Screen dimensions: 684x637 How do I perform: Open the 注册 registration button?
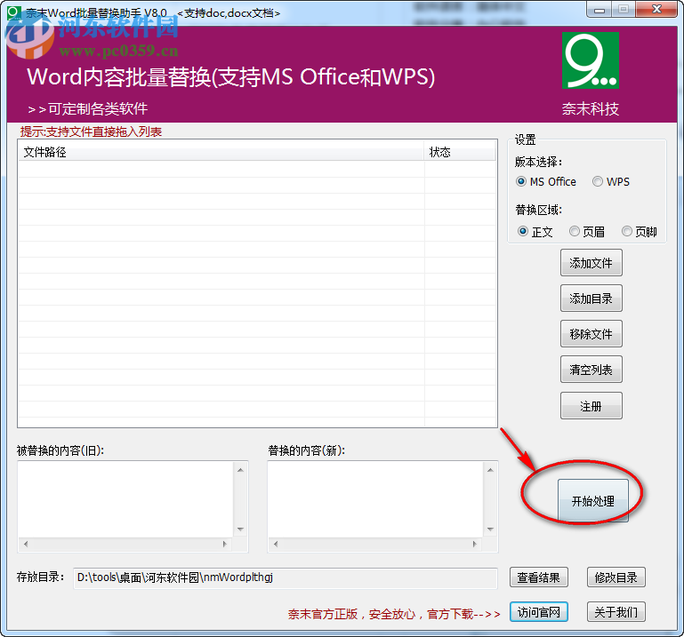pos(591,406)
